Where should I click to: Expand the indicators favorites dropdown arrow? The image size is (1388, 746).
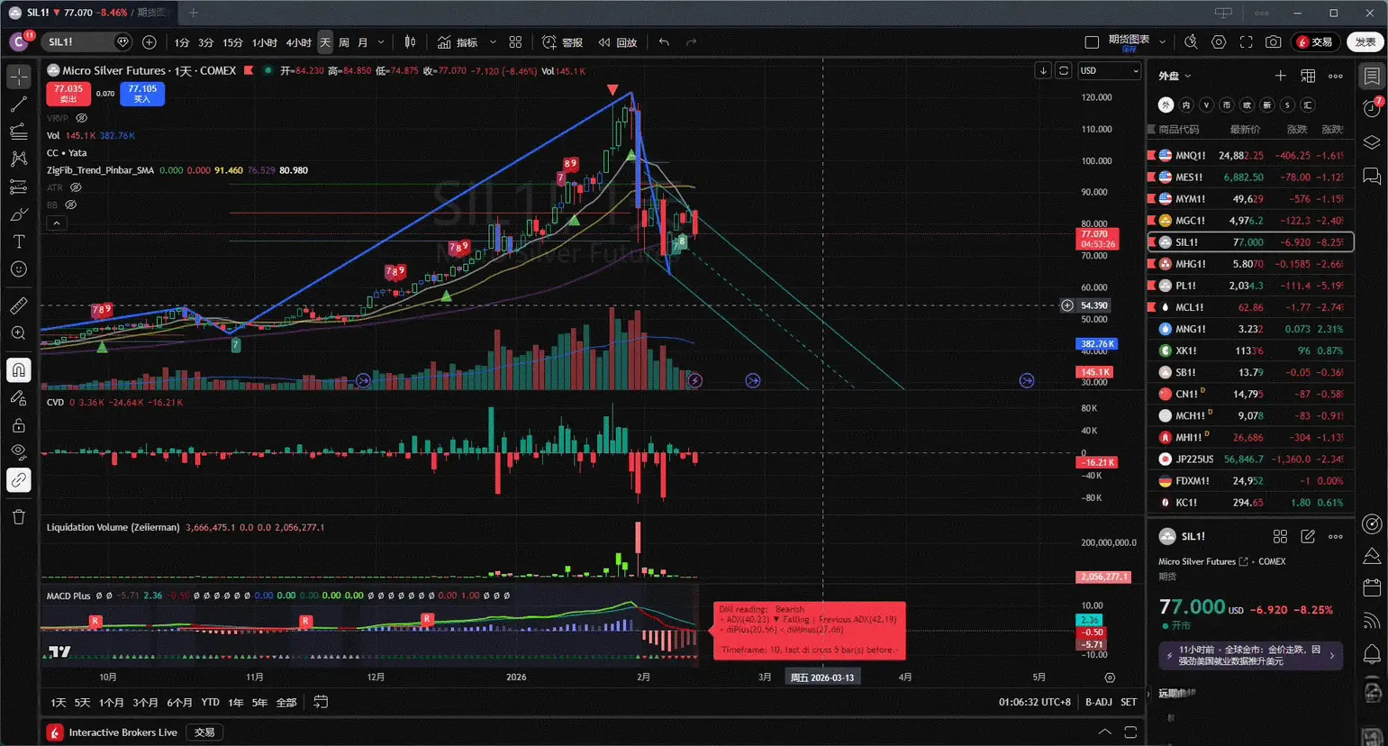493,42
